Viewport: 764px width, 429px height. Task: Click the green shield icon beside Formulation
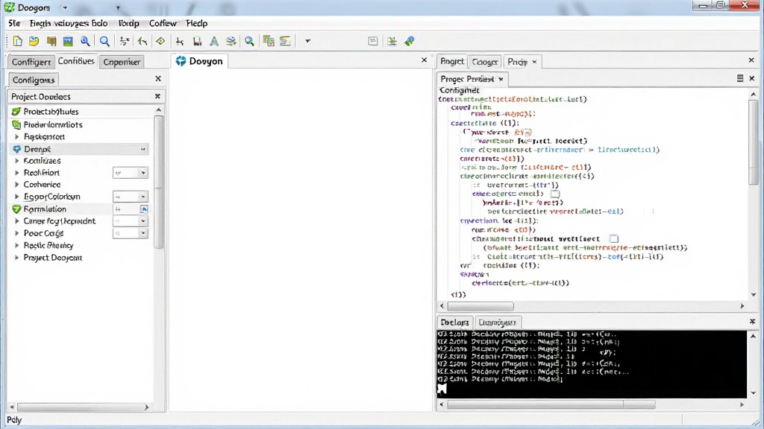(x=16, y=209)
